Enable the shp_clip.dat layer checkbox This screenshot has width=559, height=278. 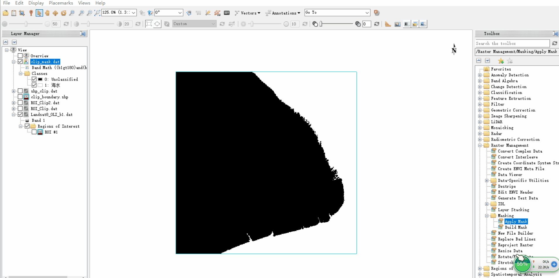pos(20,91)
